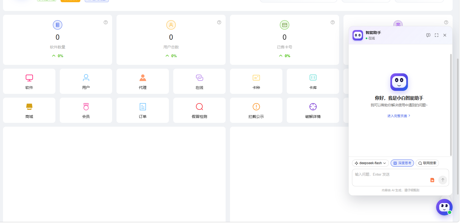Viewport: 460px width, 223px height.
Task: Close the 智能助手 chat panel
Action: coord(445,35)
